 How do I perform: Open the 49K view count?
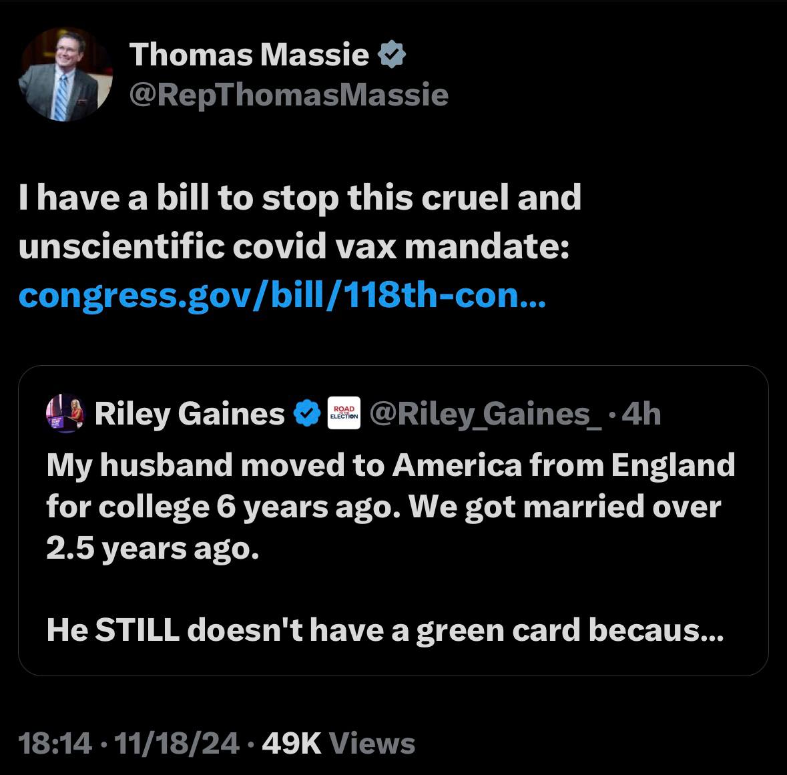click(291, 744)
